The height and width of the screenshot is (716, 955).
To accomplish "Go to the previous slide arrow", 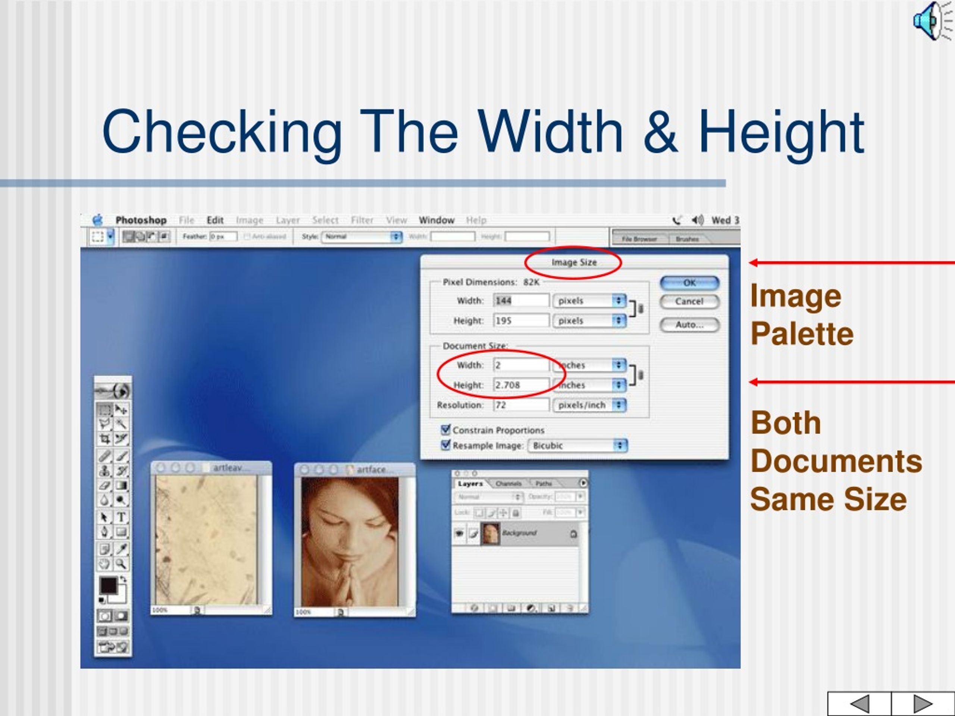I will click(x=859, y=704).
